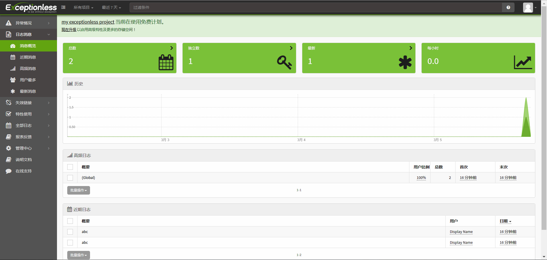Click the signal icon next to 高频日志 heading
Viewport: 547px width, 260px height.
70,155
